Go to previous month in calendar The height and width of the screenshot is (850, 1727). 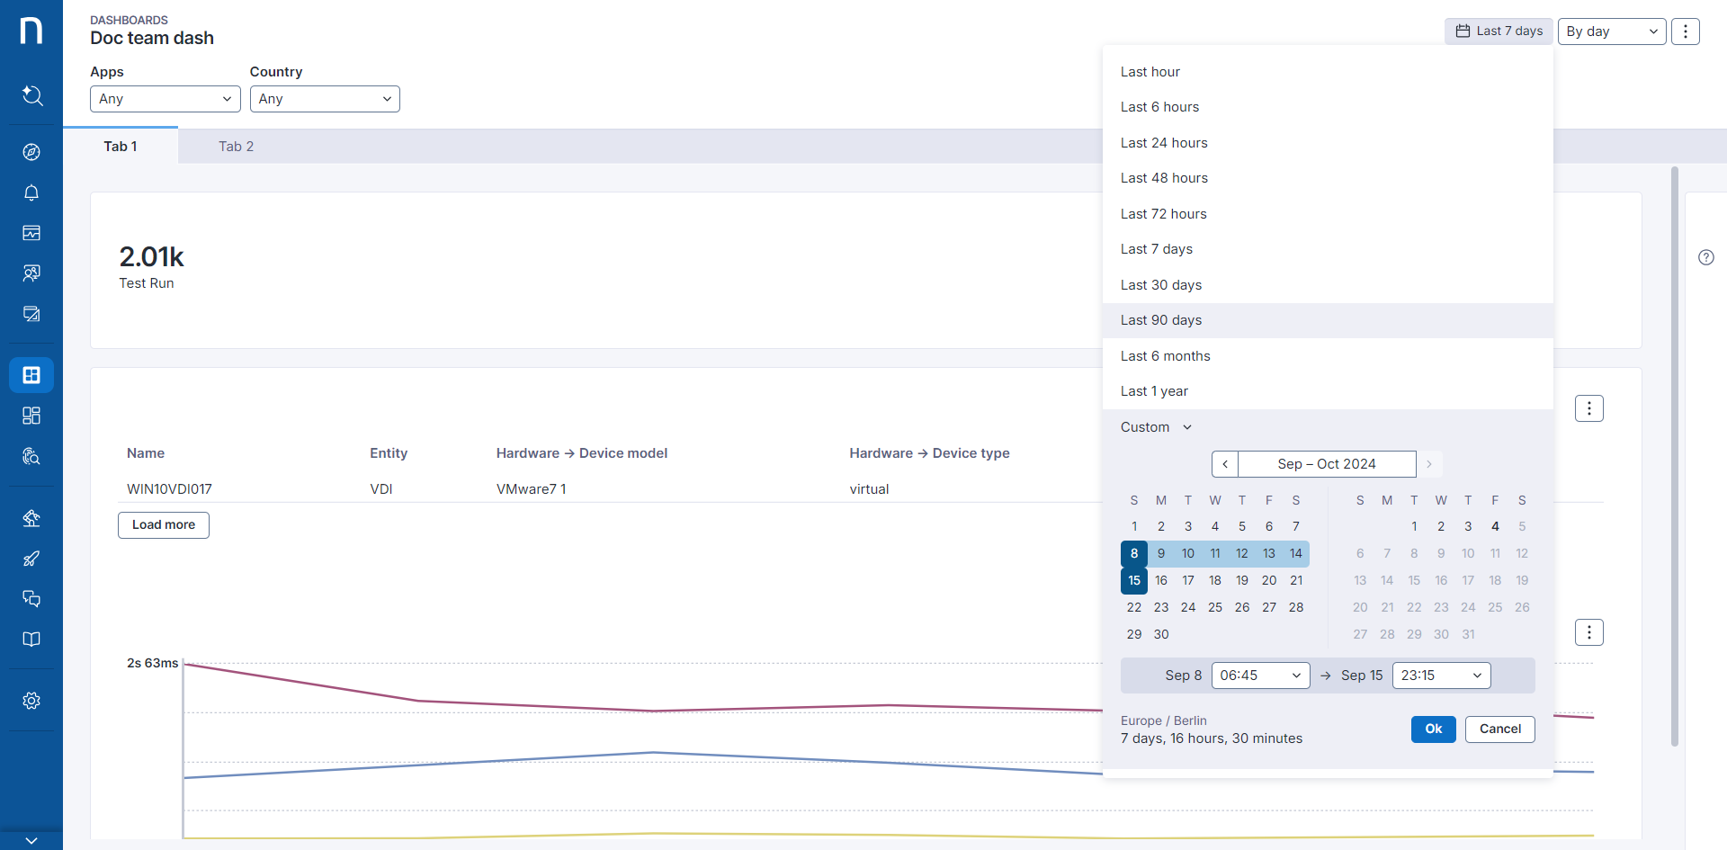click(1224, 464)
